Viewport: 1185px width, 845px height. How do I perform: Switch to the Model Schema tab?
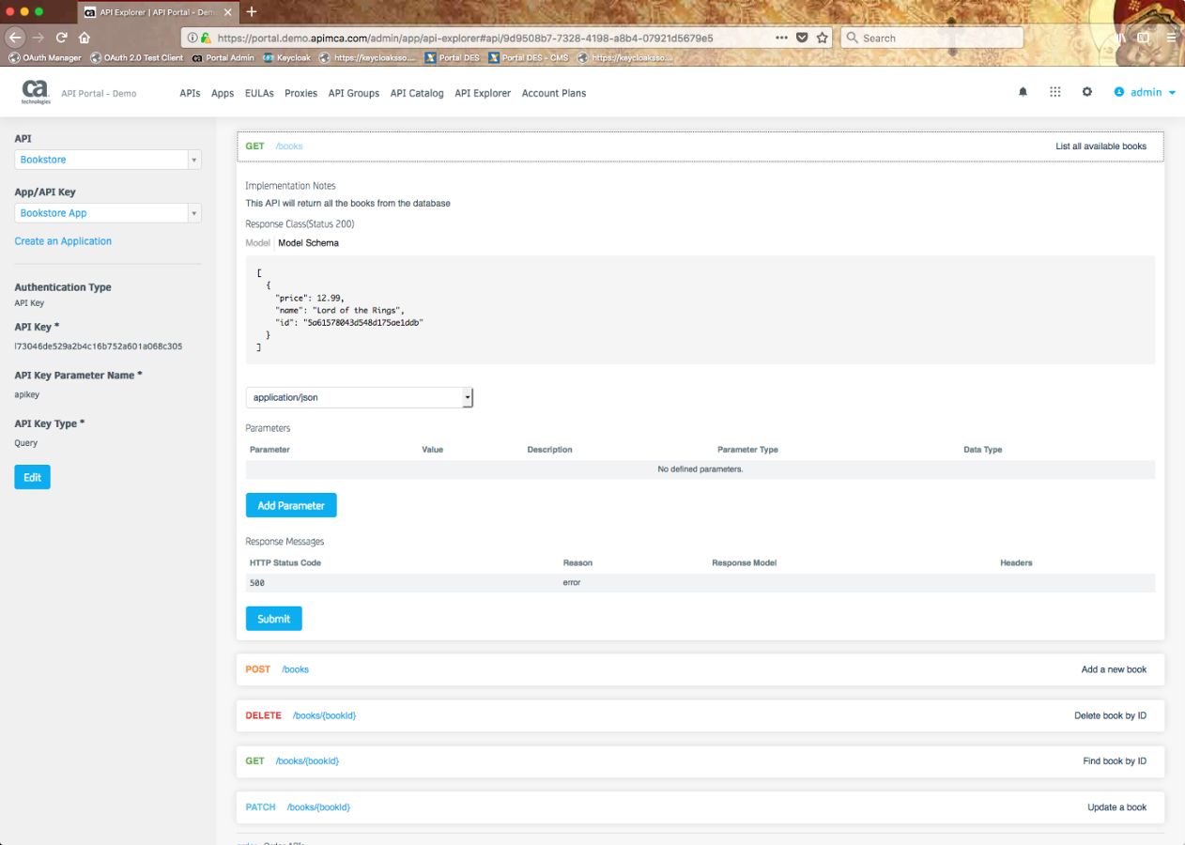coord(309,243)
